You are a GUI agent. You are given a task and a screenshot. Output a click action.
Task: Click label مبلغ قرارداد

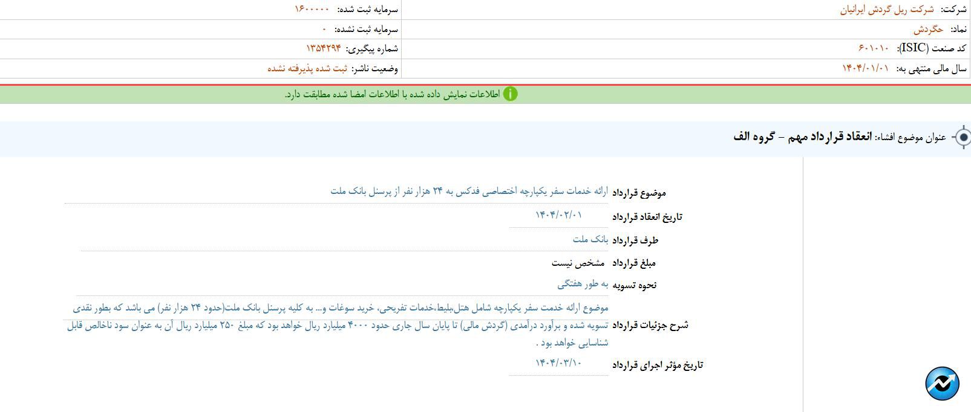pos(634,263)
